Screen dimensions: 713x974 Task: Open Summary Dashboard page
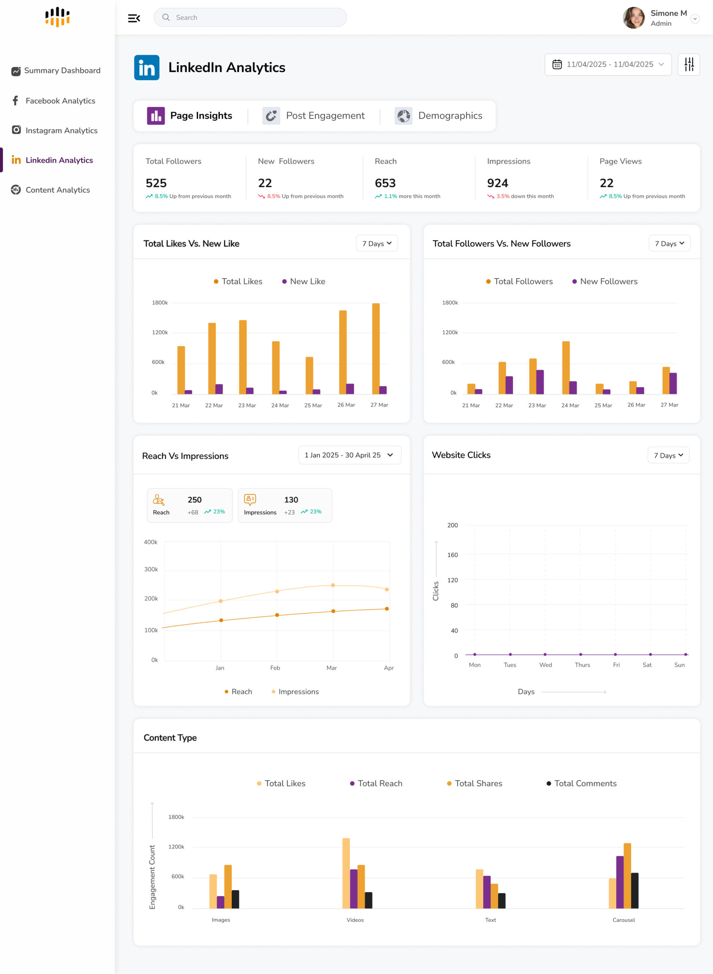coord(62,70)
